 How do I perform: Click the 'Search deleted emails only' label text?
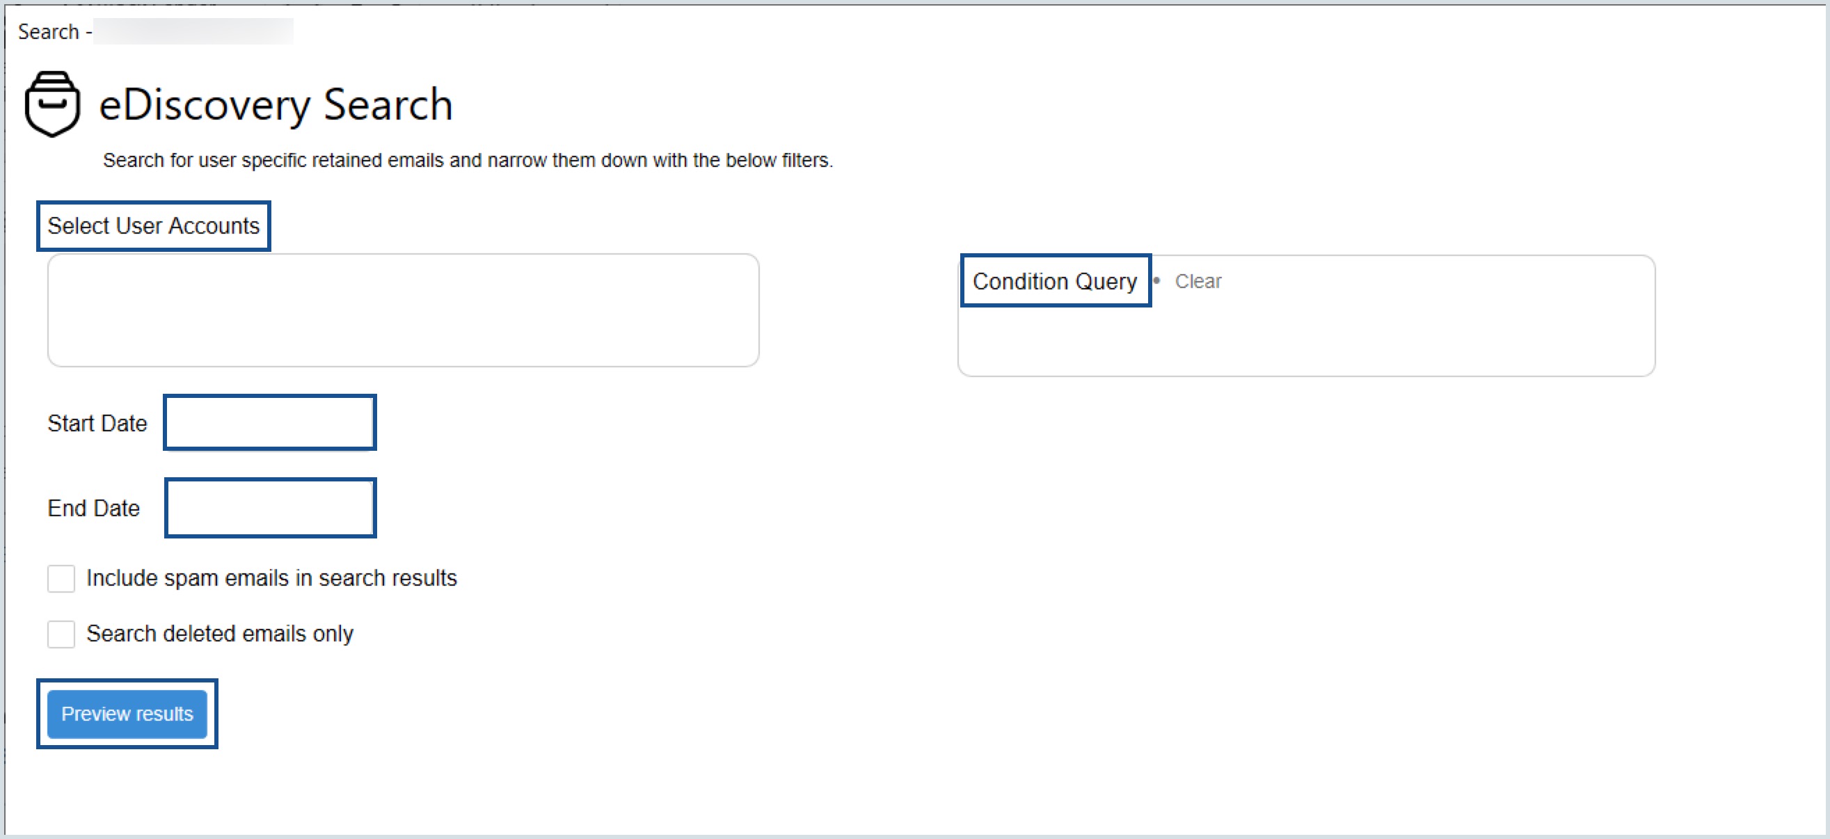(x=219, y=634)
